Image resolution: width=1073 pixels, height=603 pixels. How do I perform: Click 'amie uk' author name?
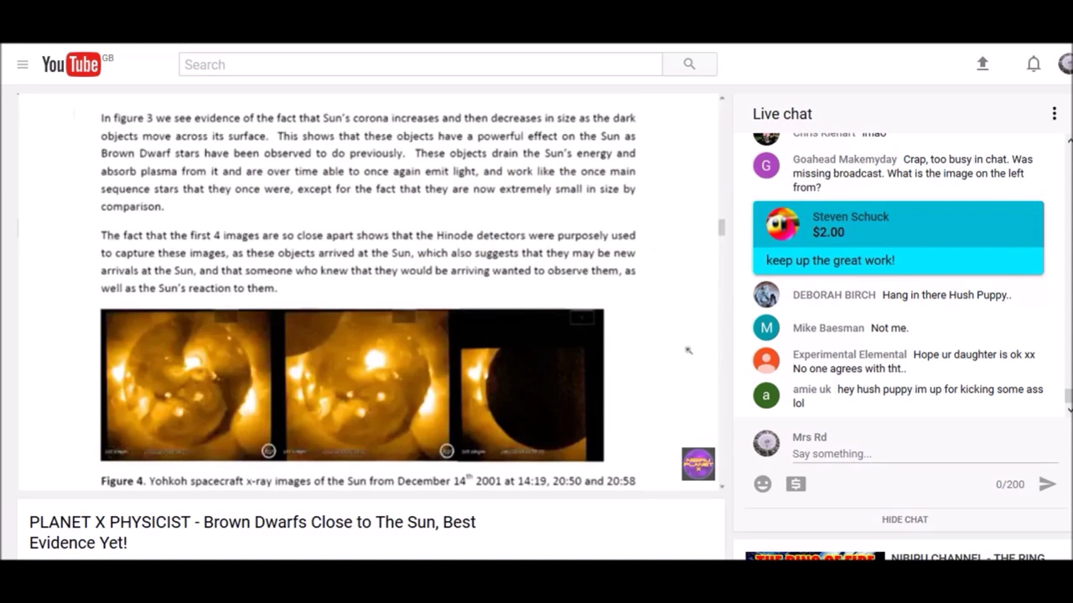click(x=811, y=389)
